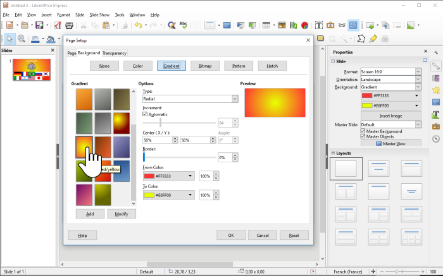The image size is (443, 276).
Task: Select the purple-blue gradient swatch
Action: [122, 147]
